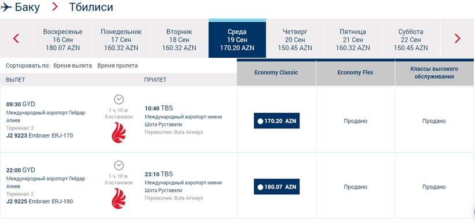Viewport: 475px width, 222px height.
Task: Go to Суббота 22 Сен date tab
Action: click(411, 38)
